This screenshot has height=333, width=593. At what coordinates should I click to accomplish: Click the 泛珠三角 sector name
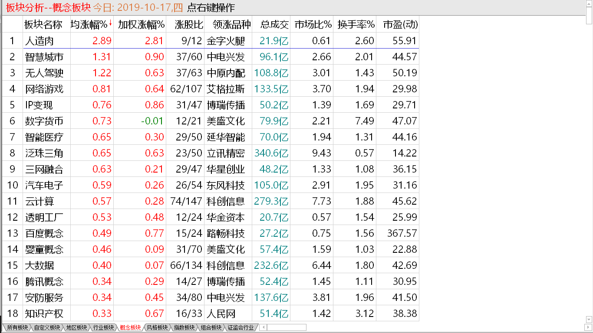point(44,153)
